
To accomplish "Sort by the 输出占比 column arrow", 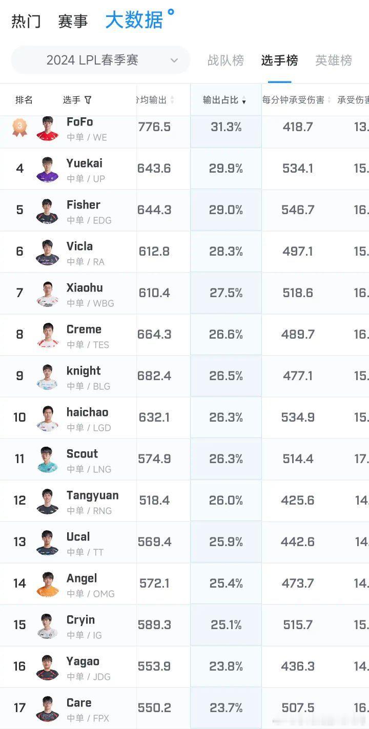I will point(244,101).
